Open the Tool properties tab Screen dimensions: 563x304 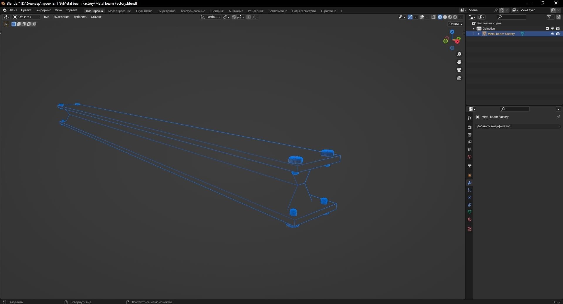pos(469,118)
